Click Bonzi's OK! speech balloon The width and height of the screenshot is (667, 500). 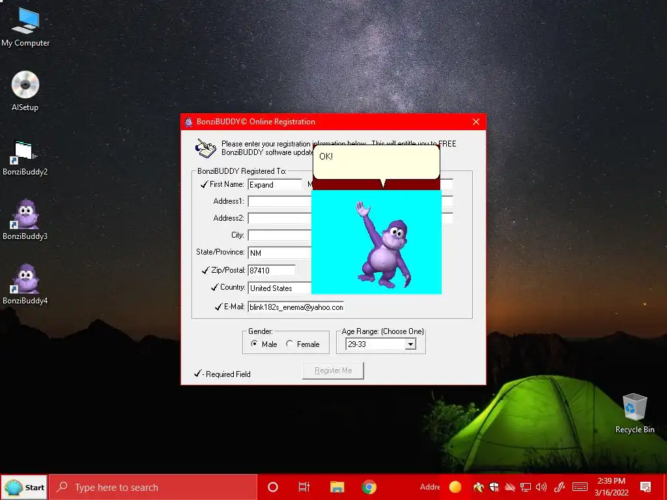click(x=376, y=162)
